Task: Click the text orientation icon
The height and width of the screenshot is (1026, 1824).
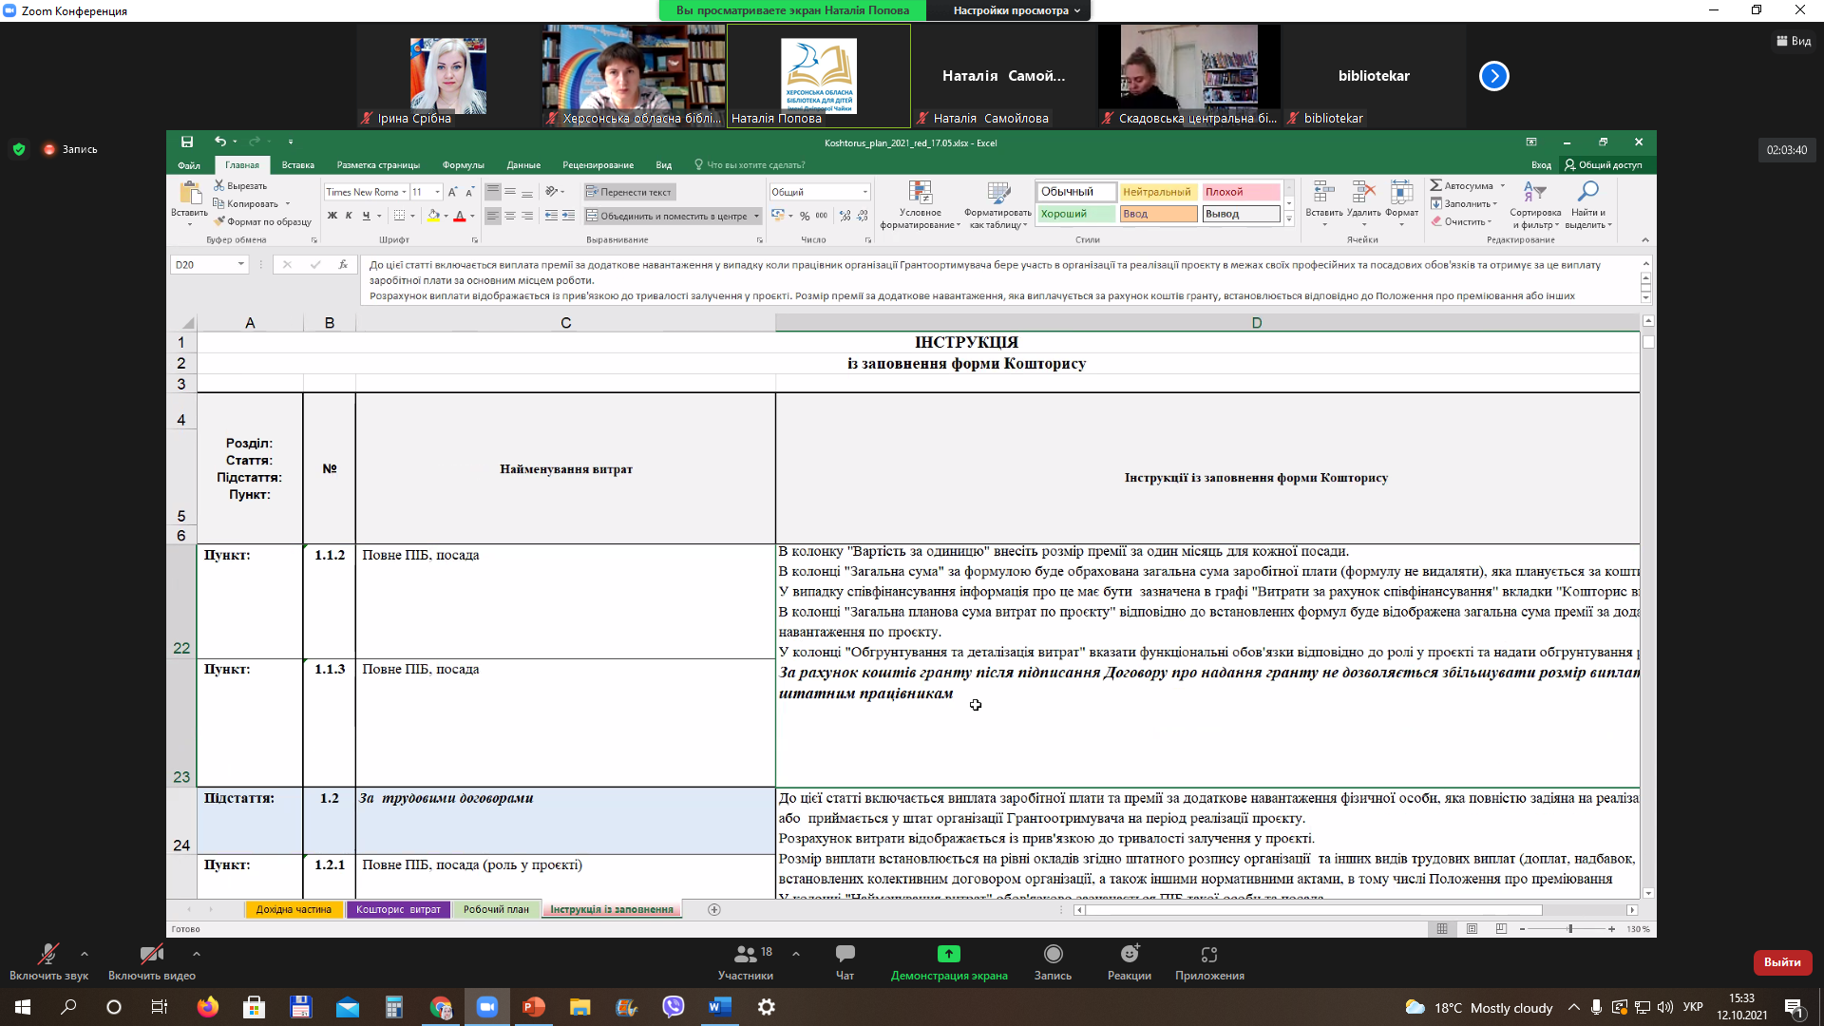Action: (x=552, y=192)
